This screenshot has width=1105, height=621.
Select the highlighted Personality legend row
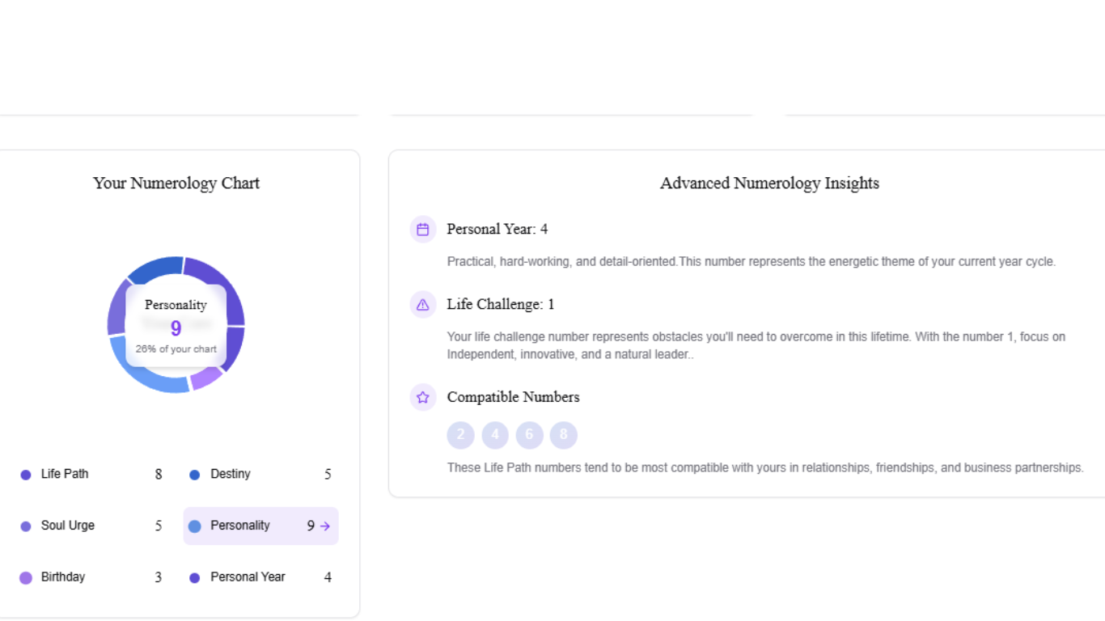tap(260, 526)
